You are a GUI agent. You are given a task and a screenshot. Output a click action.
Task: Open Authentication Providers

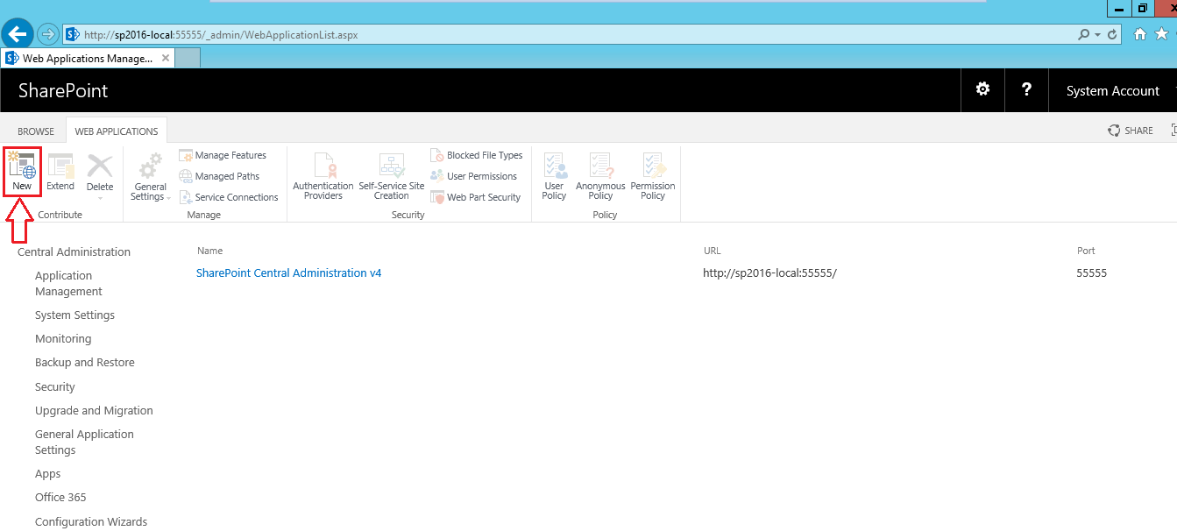point(323,176)
